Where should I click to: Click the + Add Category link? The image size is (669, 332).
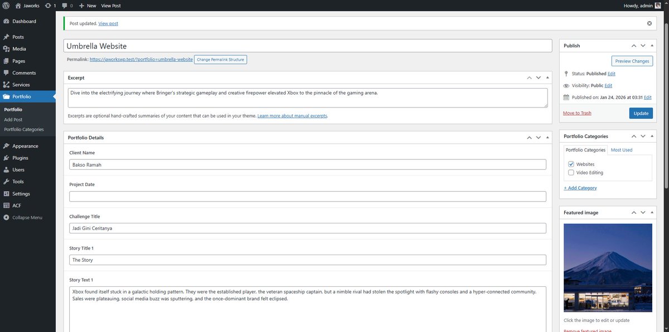click(580, 188)
